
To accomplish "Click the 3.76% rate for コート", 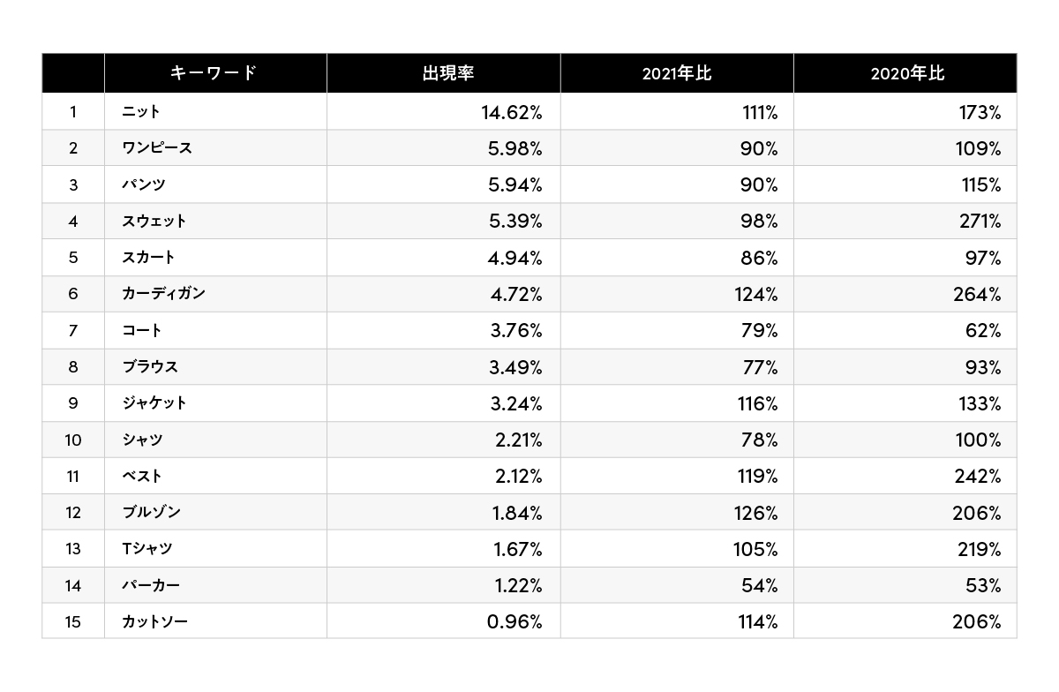I will [x=514, y=331].
